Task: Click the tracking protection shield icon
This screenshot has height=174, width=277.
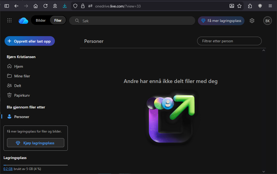Action: click(x=75, y=6)
